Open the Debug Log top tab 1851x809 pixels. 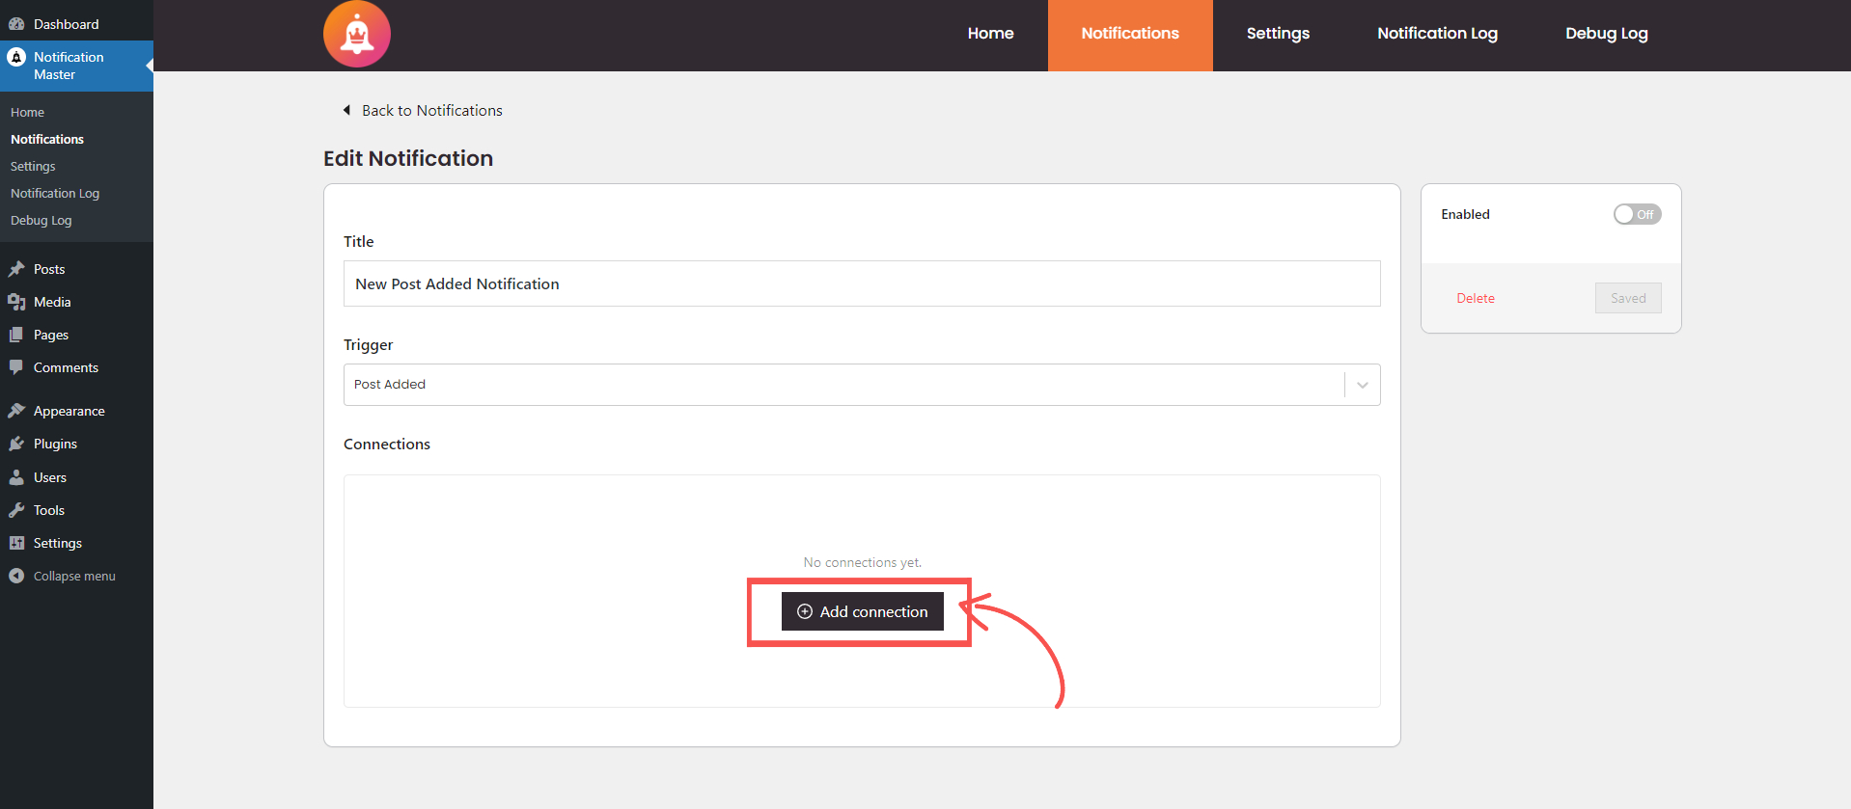click(x=1606, y=34)
